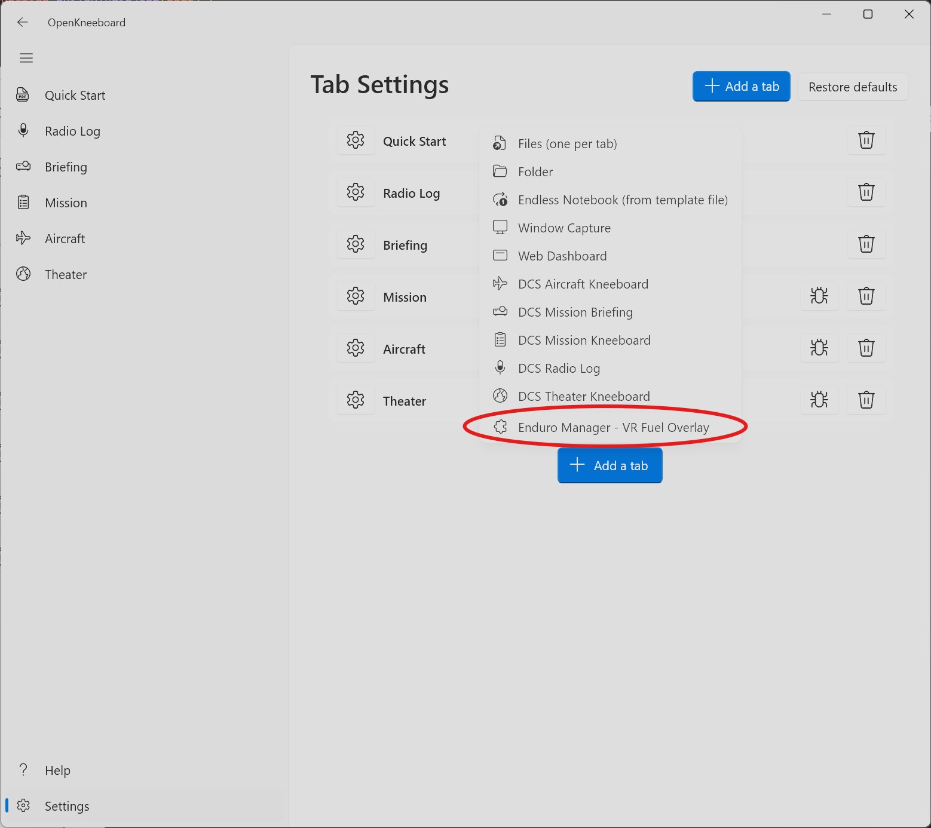Open Quick Start in the sidebar

click(x=143, y=96)
